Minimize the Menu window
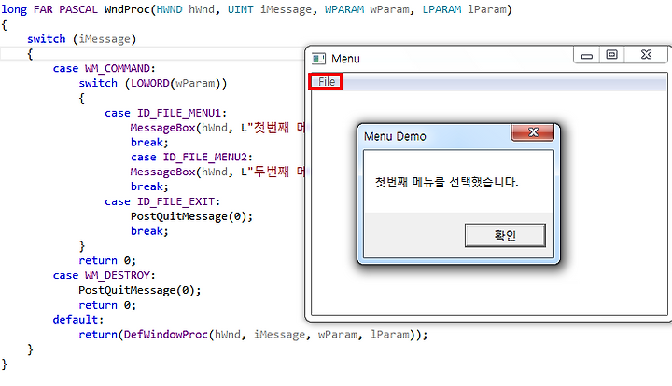Image resolution: width=672 pixels, height=386 pixels. [587, 56]
